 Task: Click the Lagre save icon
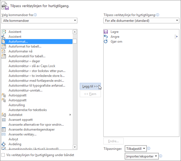tap(106, 32)
